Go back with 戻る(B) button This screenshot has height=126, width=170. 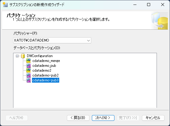point(78,118)
